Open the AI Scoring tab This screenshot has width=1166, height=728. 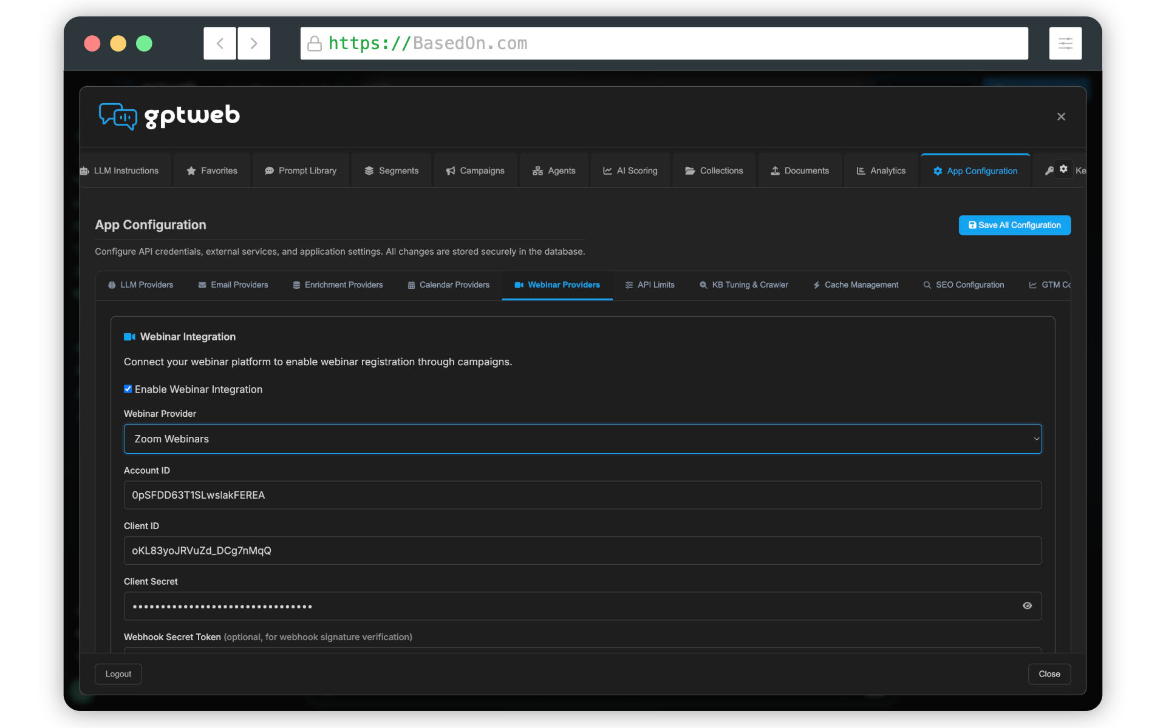(x=630, y=171)
